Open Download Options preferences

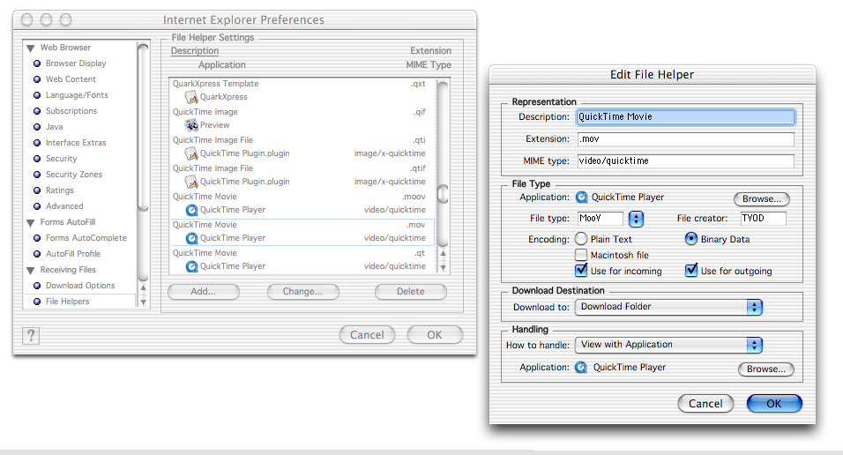pyautogui.click(x=80, y=286)
